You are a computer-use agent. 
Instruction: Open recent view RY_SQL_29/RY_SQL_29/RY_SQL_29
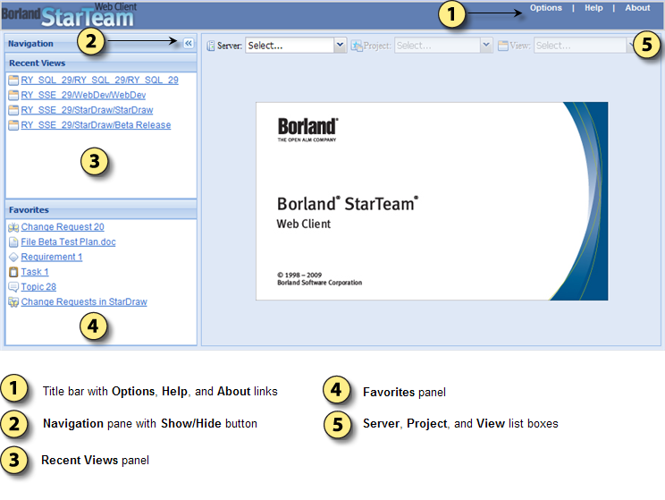[x=100, y=81]
